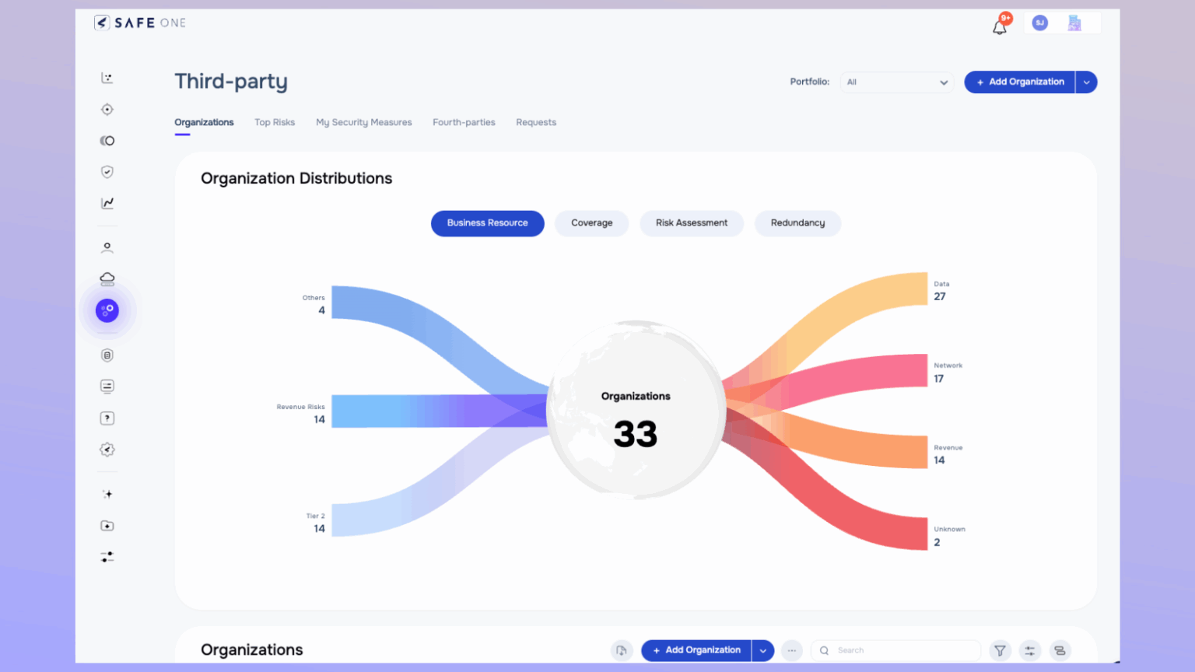
Task: Click the sparkle AI icon in sidebar
Action: tap(107, 494)
